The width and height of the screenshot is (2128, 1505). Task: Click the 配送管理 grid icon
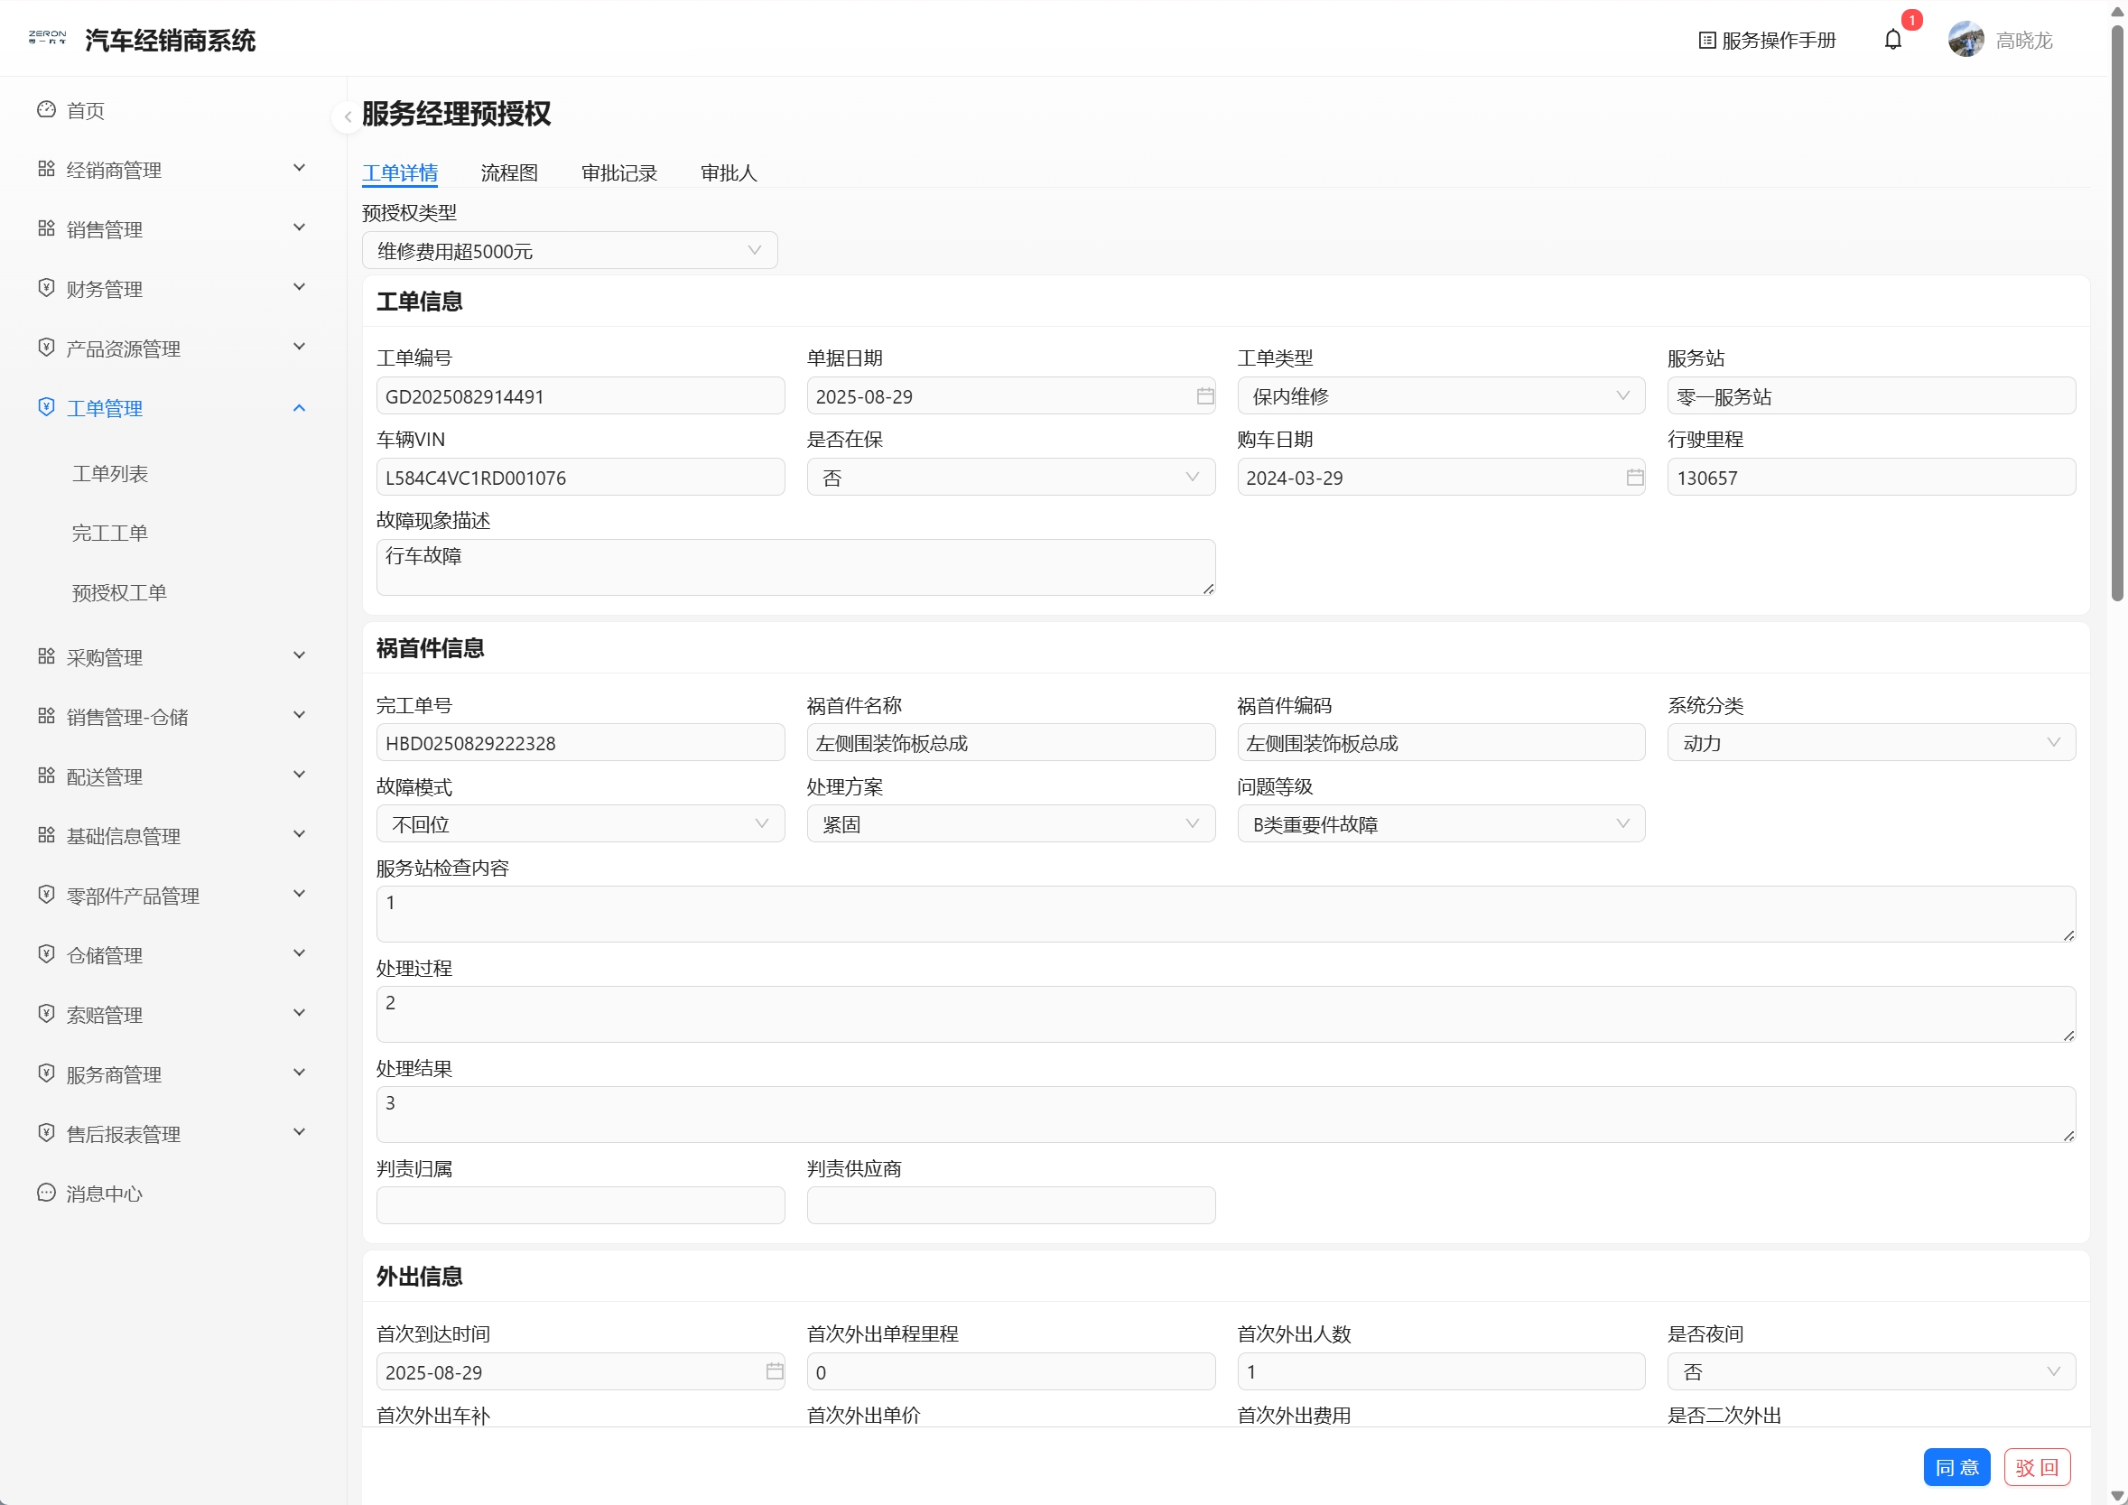point(46,776)
